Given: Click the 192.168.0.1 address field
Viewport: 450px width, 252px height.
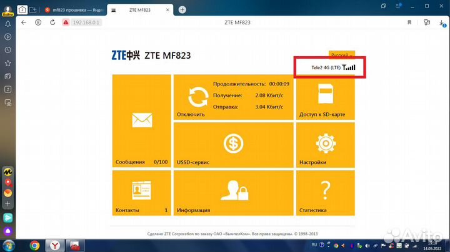Looking at the screenshot, I should tap(86, 22).
